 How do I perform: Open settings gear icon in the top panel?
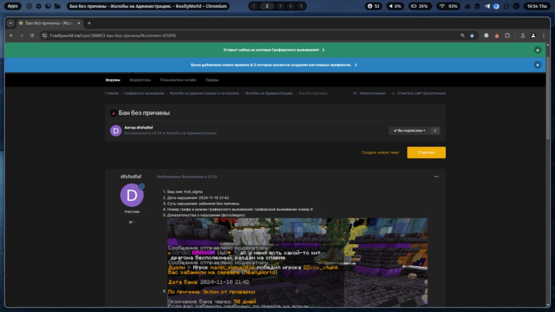[39, 6]
